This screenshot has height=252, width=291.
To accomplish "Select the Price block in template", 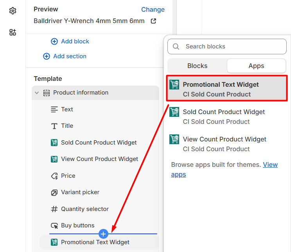I will point(68,176).
